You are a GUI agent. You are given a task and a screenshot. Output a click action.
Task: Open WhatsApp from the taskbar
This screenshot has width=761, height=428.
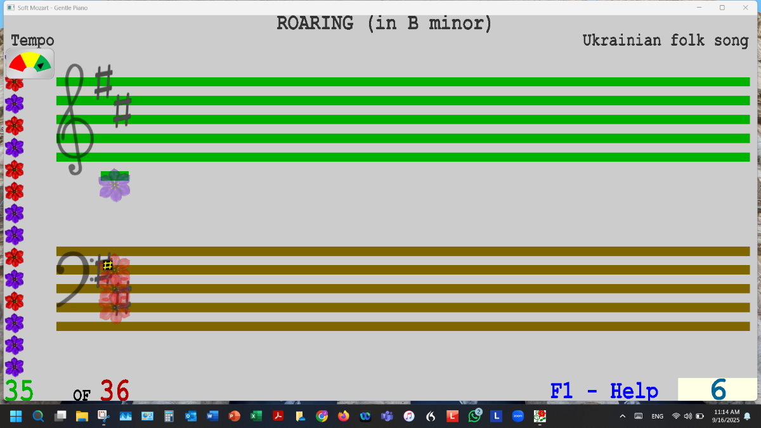(474, 416)
